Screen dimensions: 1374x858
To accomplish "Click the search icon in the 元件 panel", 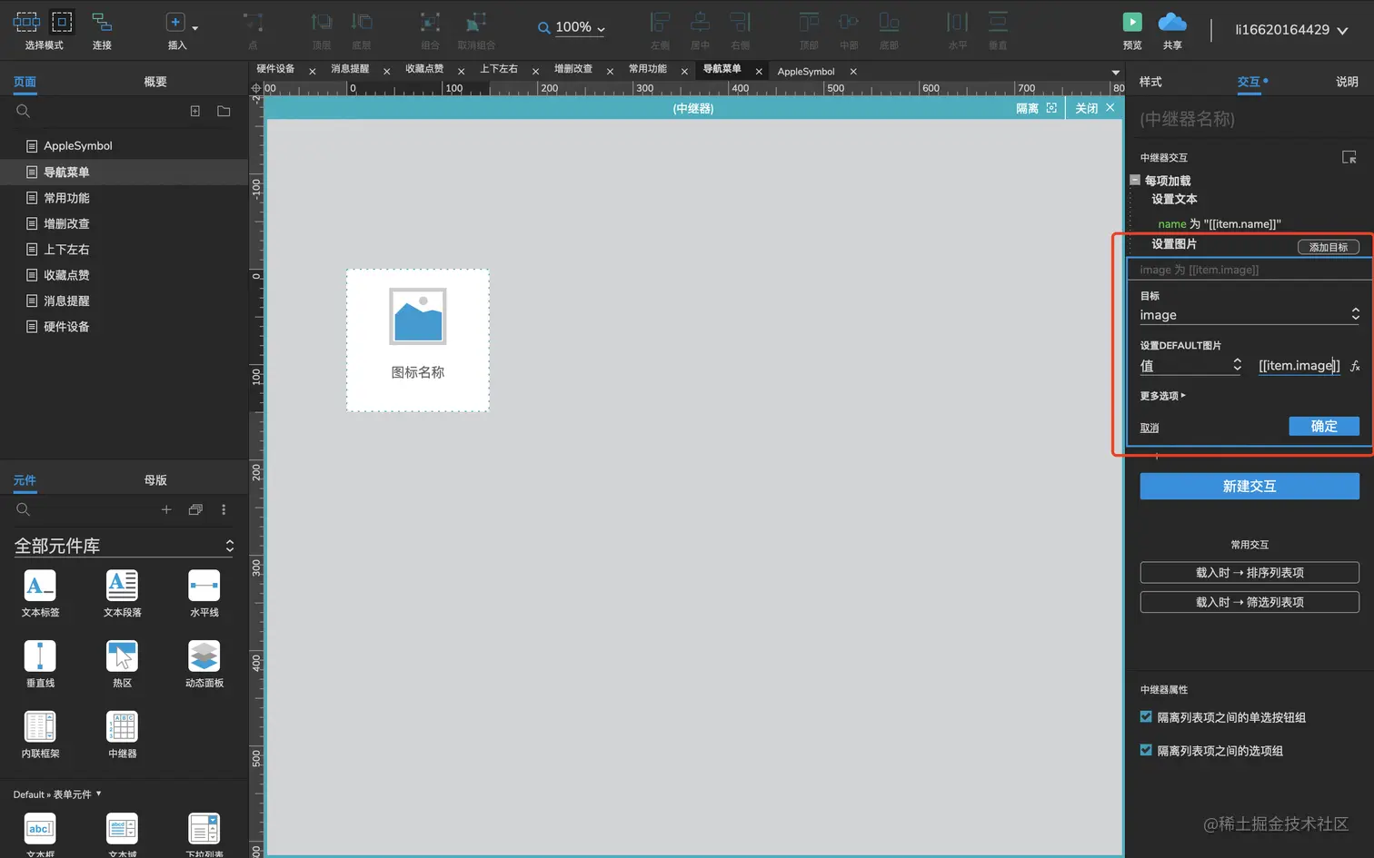I will pyautogui.click(x=24, y=509).
